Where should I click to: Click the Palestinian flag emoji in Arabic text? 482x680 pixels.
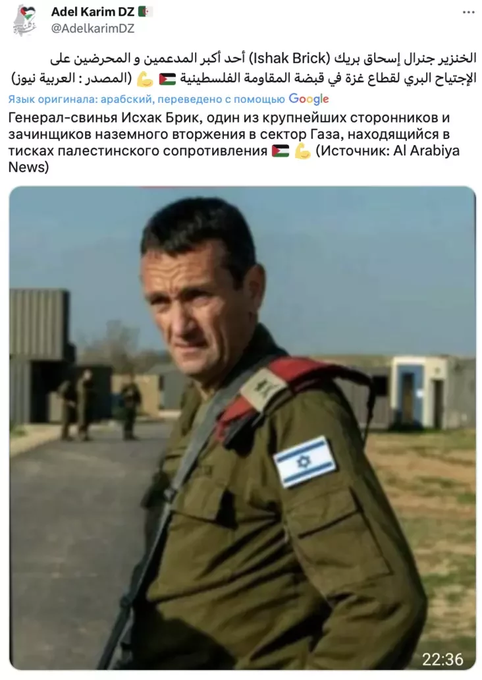(168, 79)
